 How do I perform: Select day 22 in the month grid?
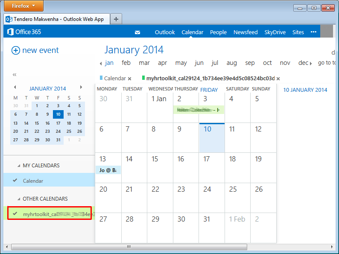160,198
